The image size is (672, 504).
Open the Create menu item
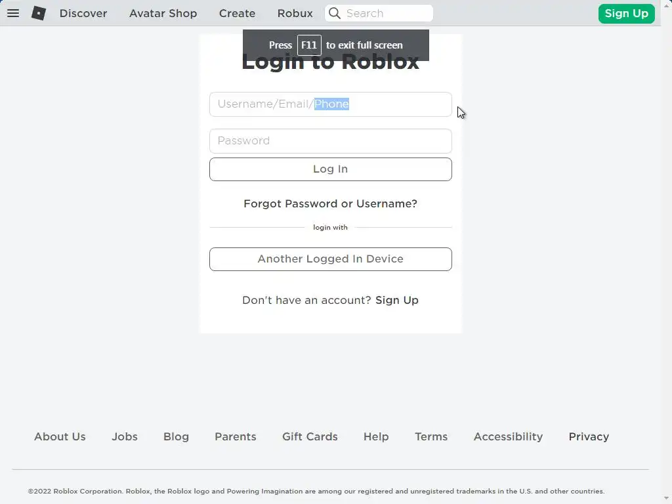pos(237,13)
